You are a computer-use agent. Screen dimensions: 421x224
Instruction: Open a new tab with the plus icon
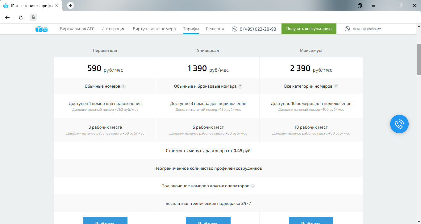click(x=71, y=6)
